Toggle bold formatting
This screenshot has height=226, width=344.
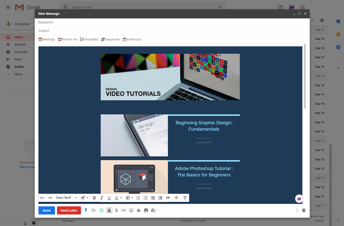[x=94, y=198]
